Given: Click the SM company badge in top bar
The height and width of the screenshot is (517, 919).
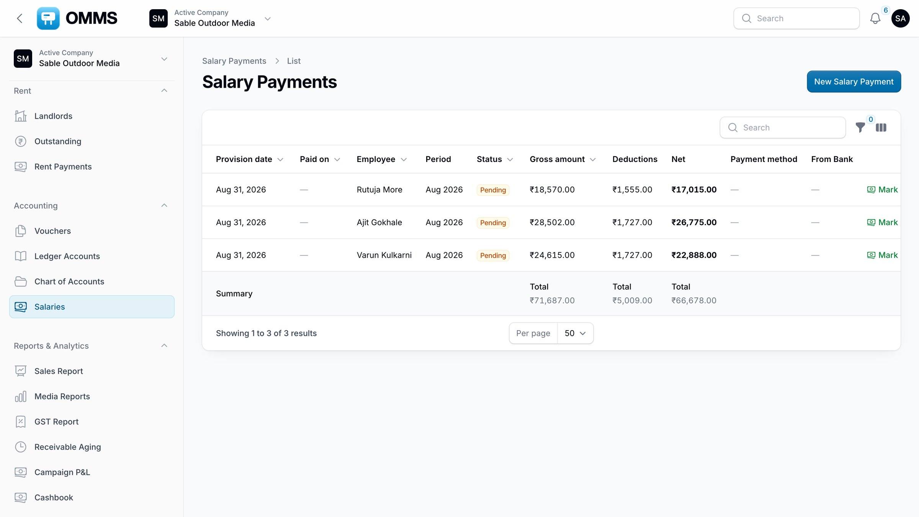Looking at the screenshot, I should pos(159,18).
